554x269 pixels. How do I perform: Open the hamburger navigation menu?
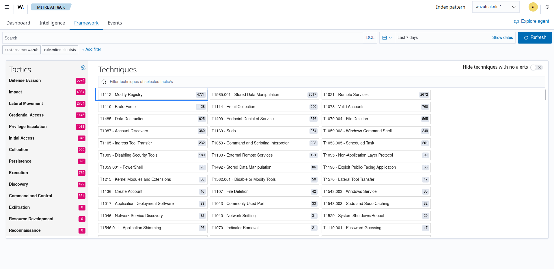(7, 7)
